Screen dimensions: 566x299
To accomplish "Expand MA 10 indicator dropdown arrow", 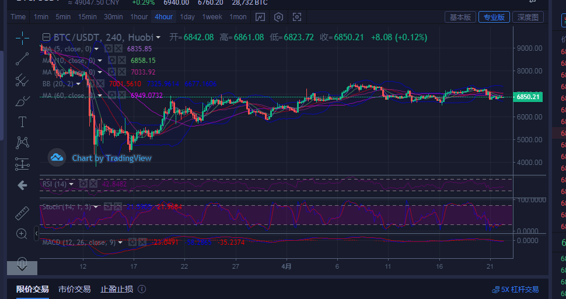I will 100,61.
